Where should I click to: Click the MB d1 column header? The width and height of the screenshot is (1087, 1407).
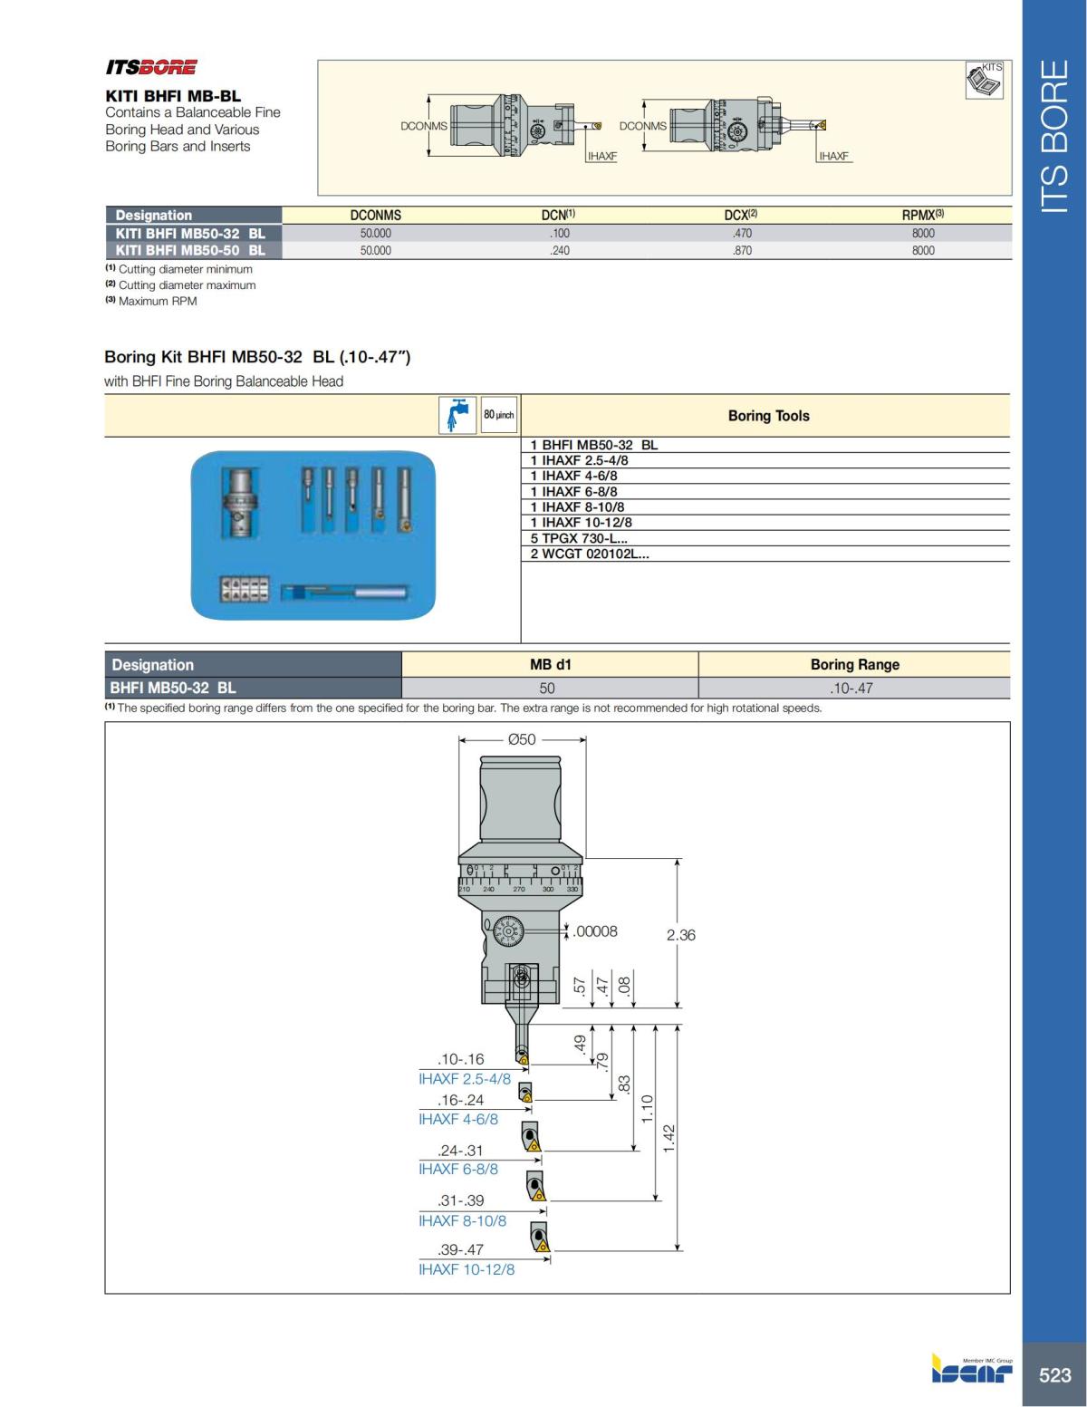[x=550, y=664]
